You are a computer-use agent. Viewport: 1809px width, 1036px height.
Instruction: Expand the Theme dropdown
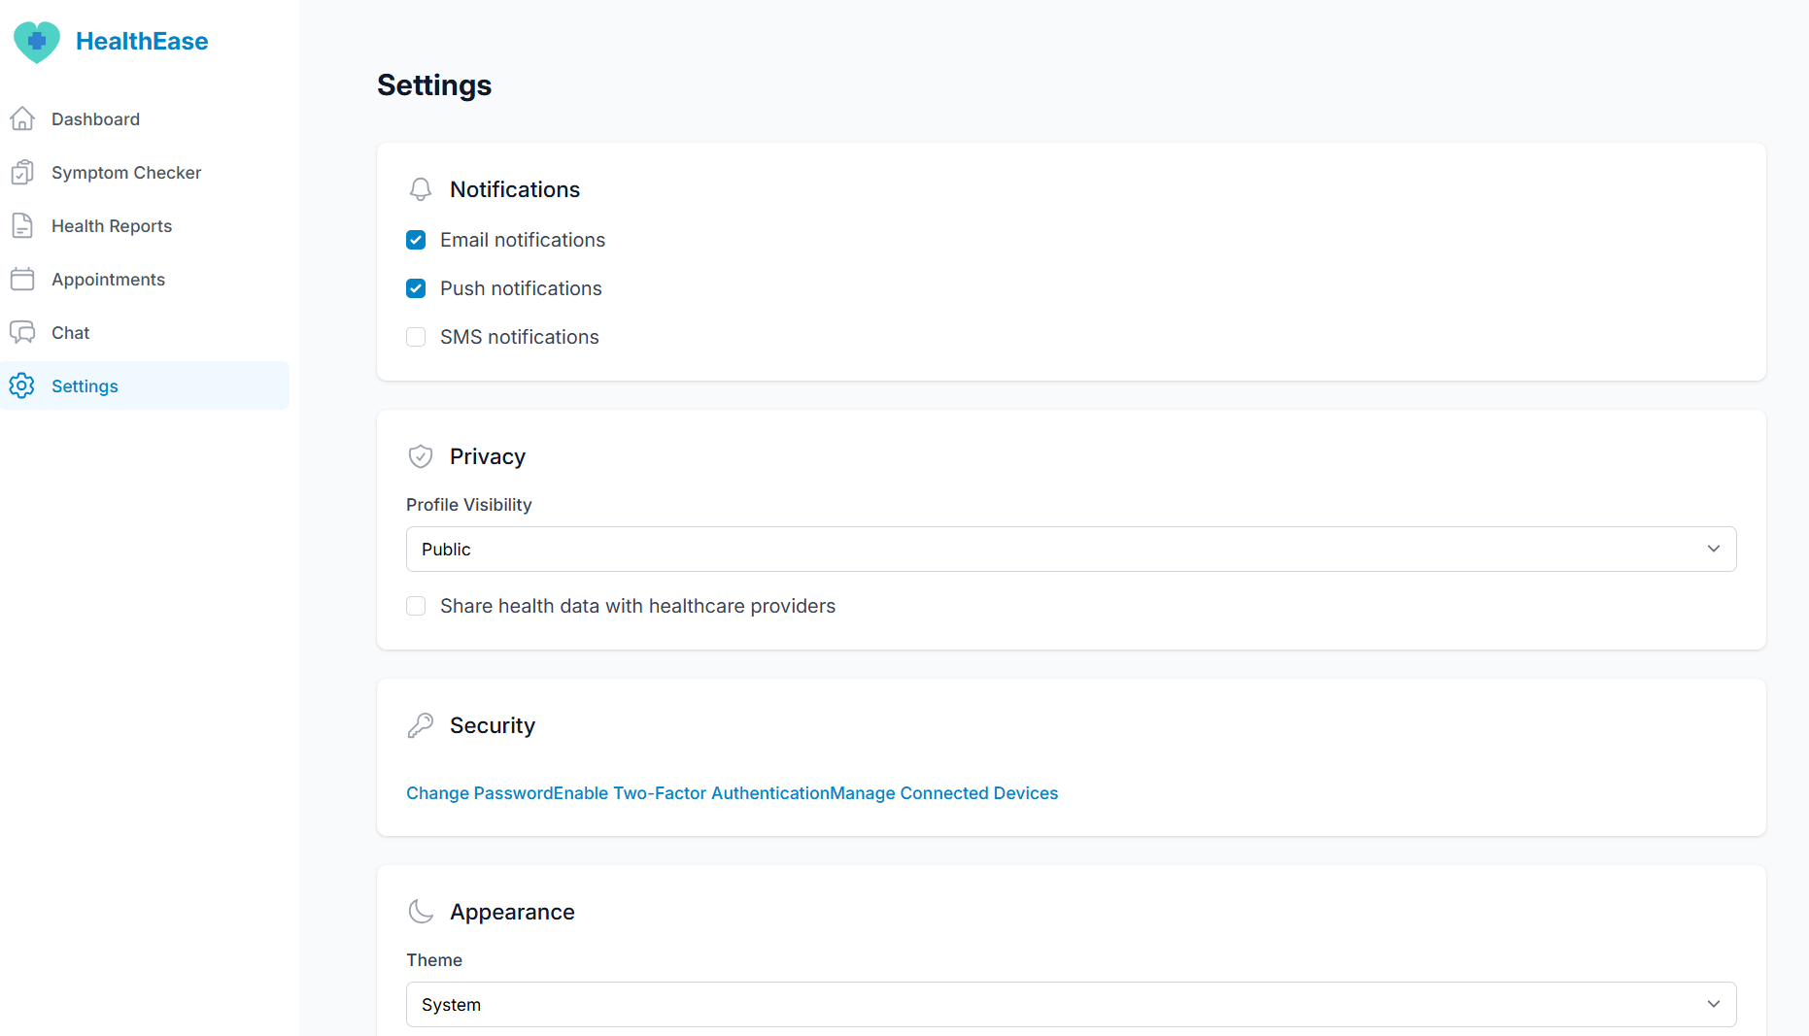point(1071,1005)
